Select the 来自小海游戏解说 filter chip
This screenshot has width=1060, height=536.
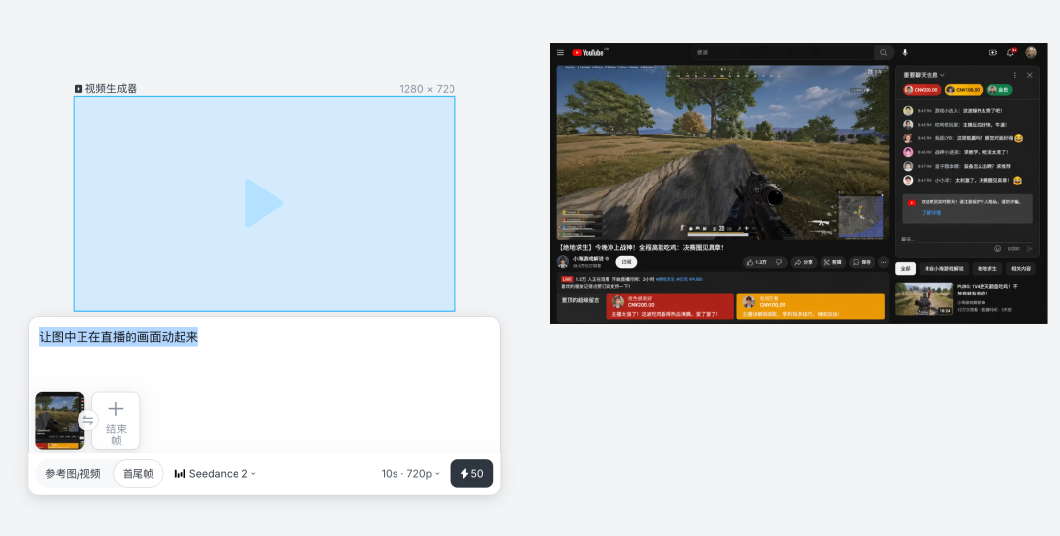[944, 268]
